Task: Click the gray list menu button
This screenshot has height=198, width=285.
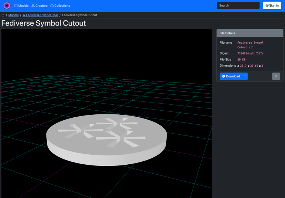Action: pyautogui.click(x=276, y=76)
